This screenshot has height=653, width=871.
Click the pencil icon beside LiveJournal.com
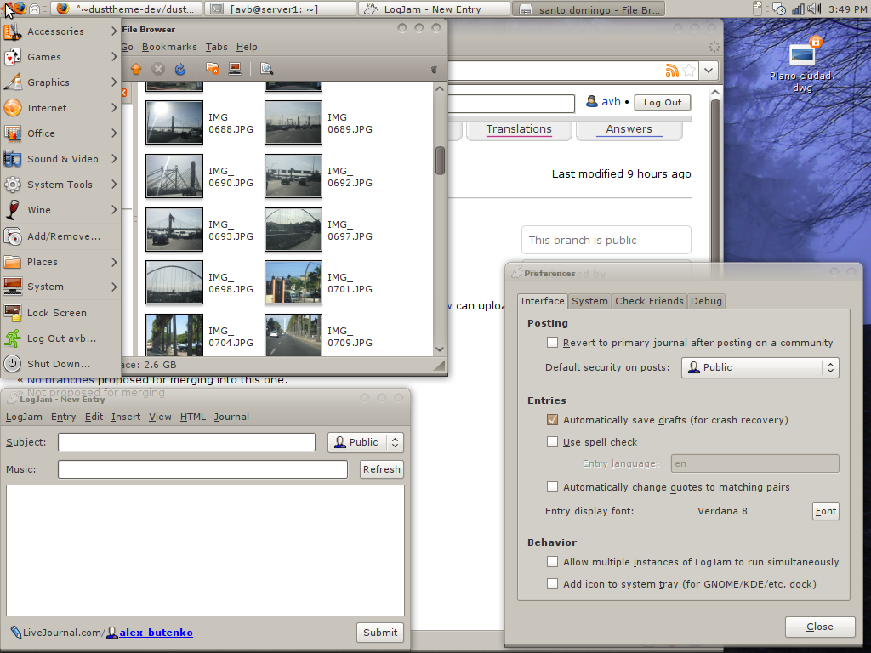coord(15,633)
